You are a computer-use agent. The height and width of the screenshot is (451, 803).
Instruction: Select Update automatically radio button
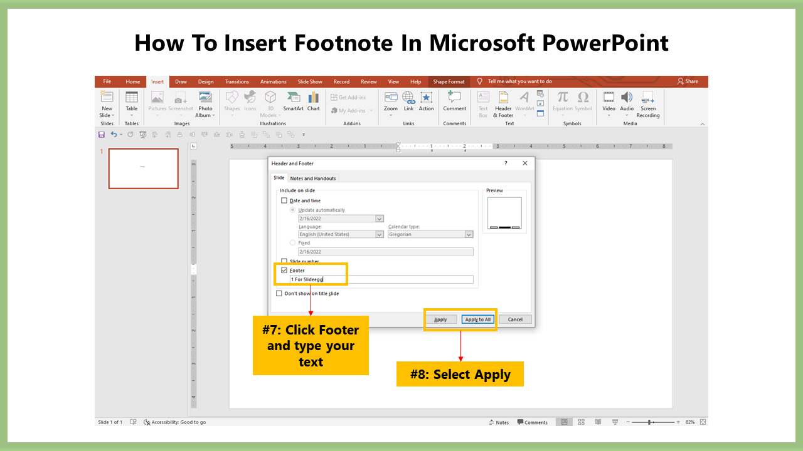coord(293,210)
